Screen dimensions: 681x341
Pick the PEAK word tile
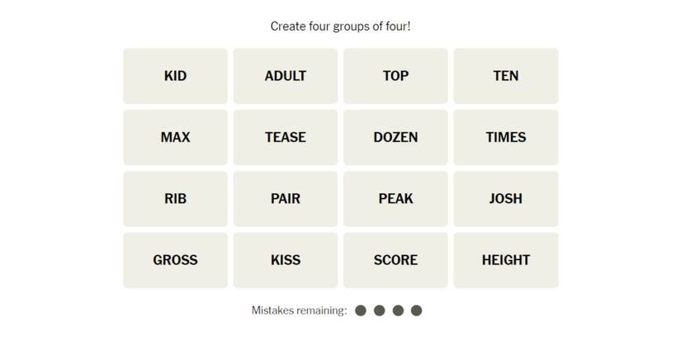[395, 198]
